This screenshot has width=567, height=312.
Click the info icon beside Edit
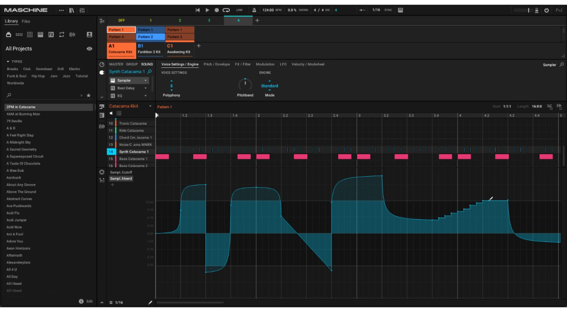pyautogui.click(x=81, y=302)
